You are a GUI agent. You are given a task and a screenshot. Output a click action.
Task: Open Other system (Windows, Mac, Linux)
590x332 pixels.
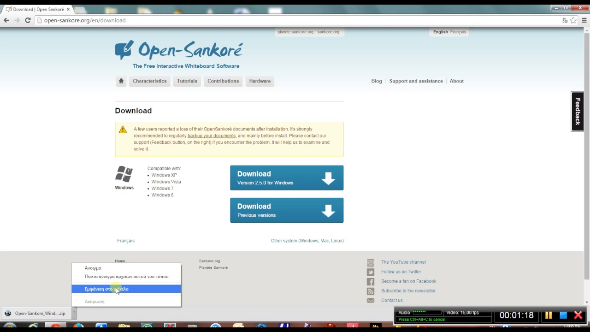coord(307,241)
